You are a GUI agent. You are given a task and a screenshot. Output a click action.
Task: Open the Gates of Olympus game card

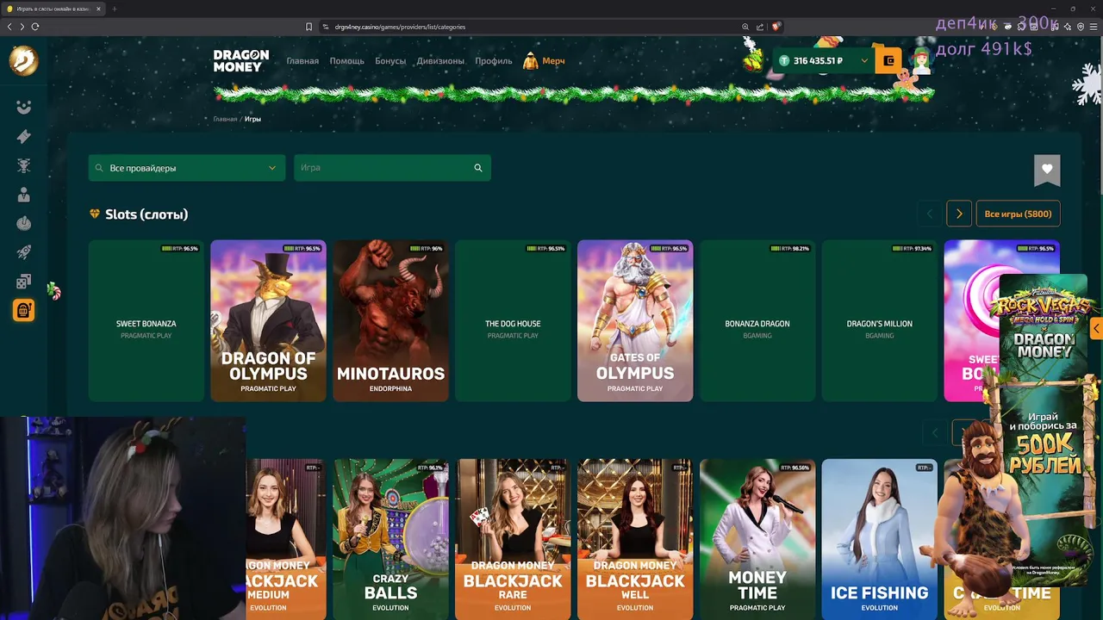pos(635,320)
